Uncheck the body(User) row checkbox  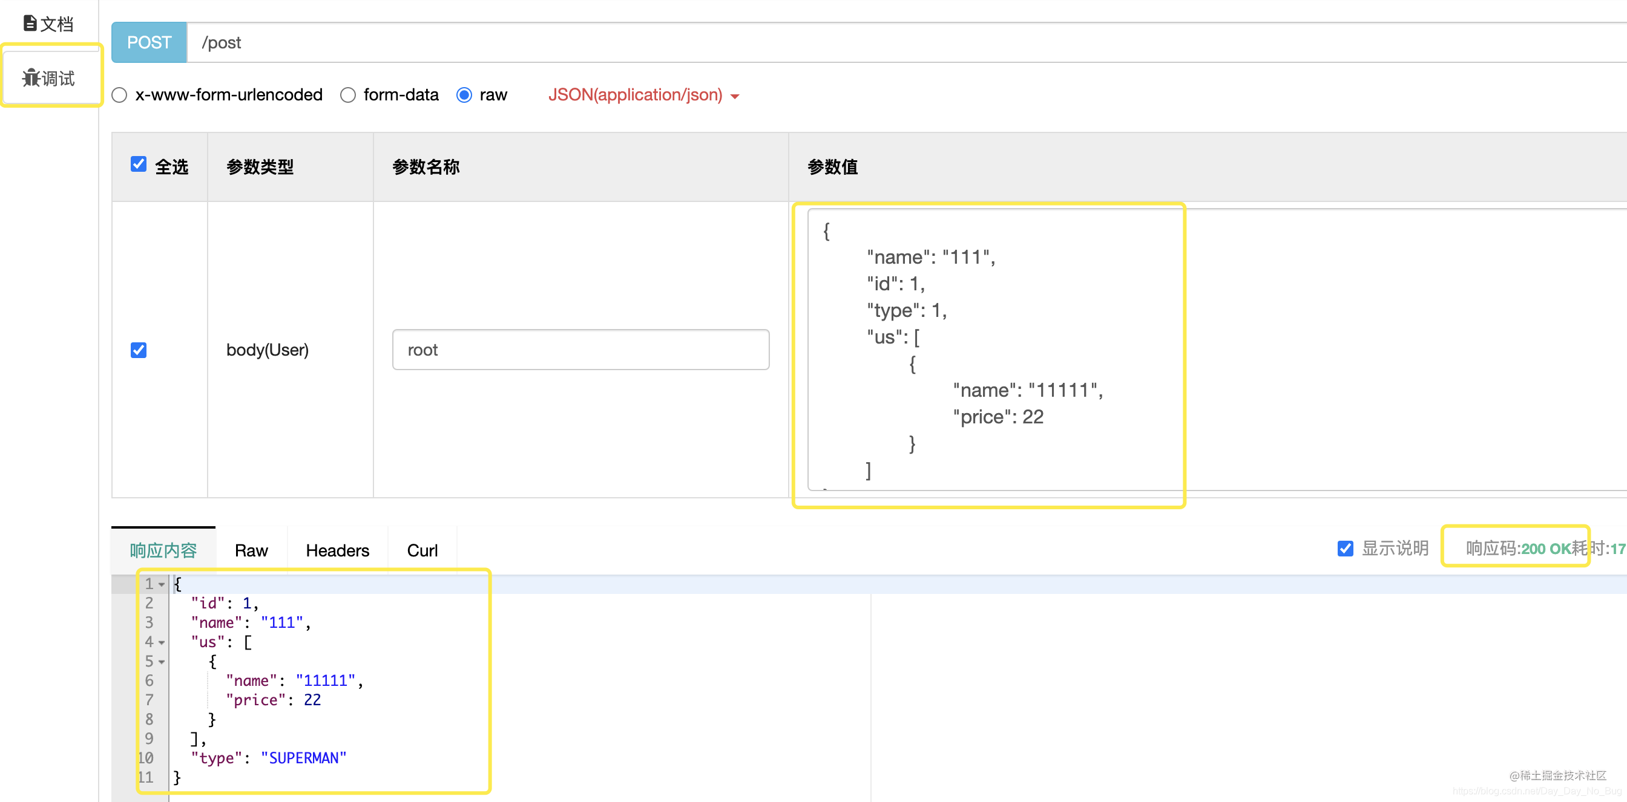(x=139, y=350)
